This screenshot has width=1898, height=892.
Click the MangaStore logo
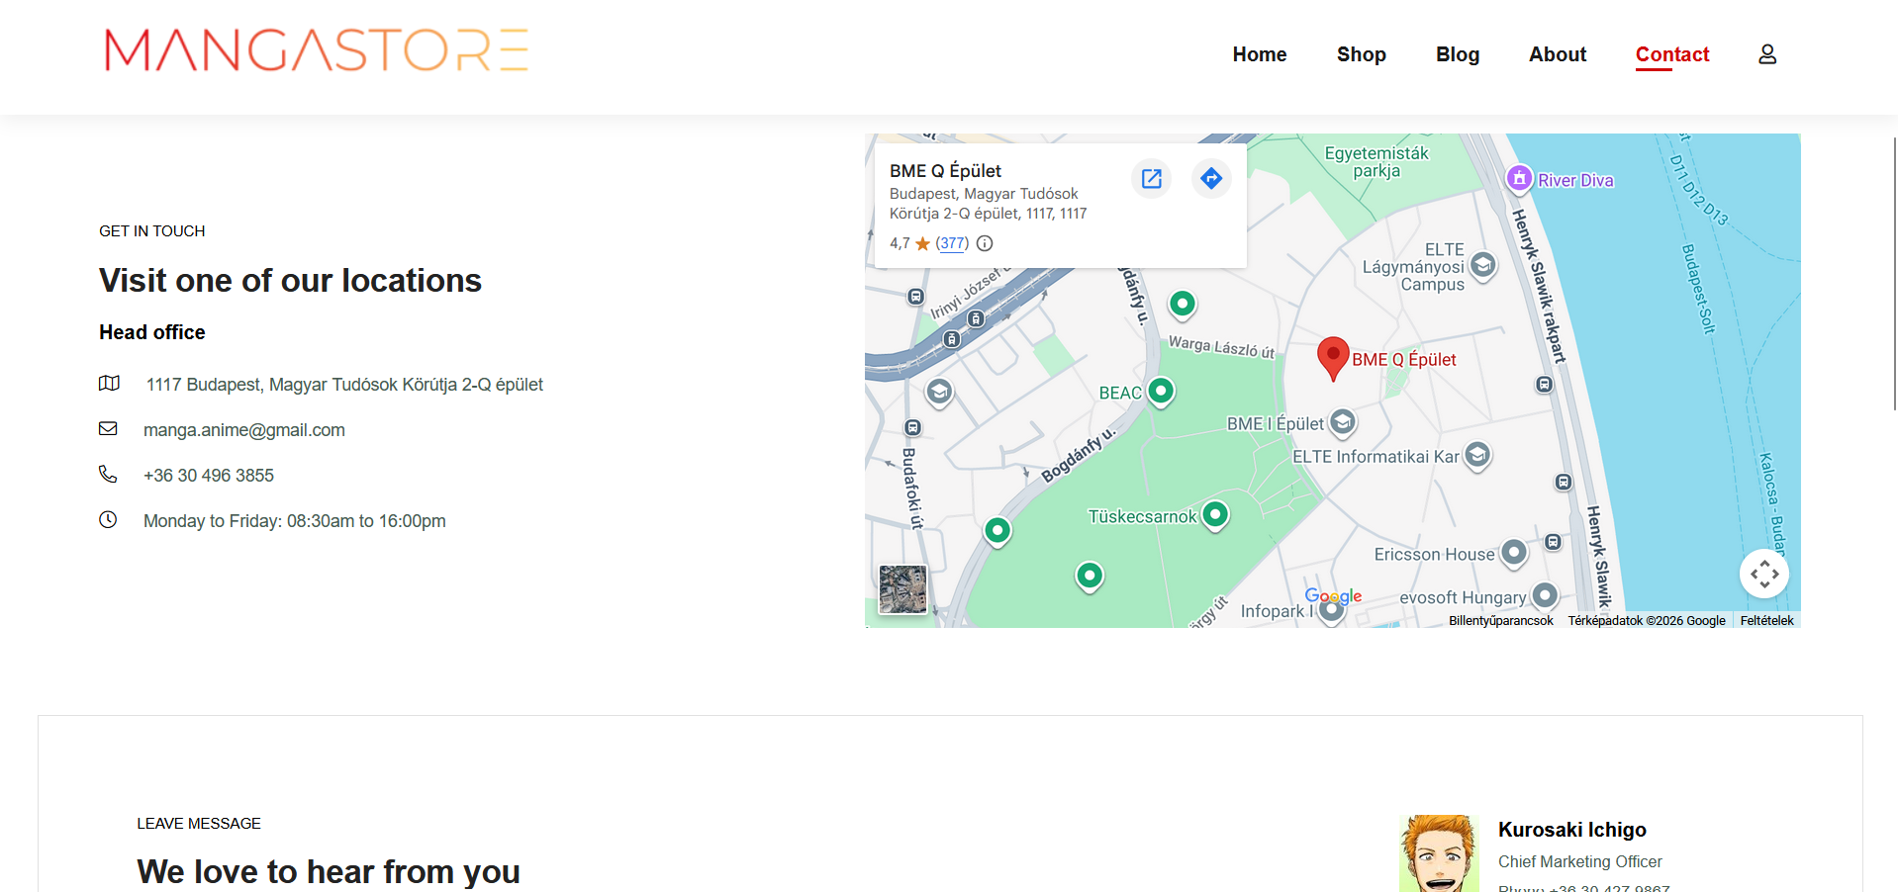pyautogui.click(x=317, y=50)
